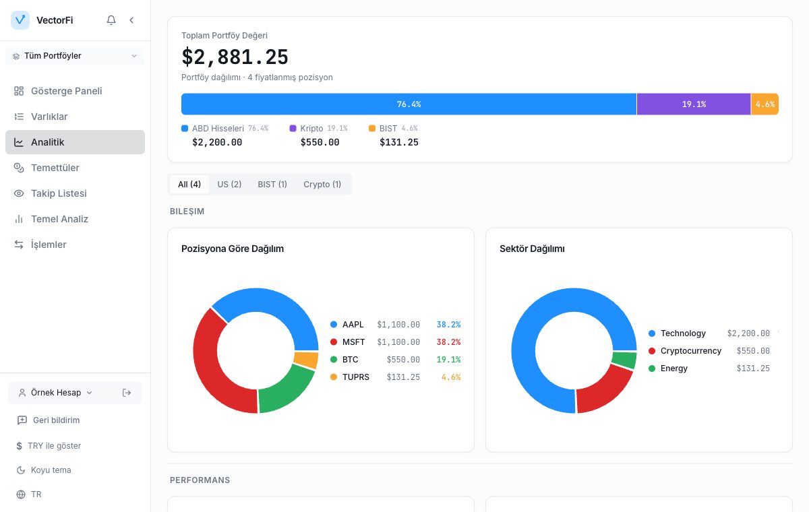Click the sign-out icon beside Örnek Hesap
This screenshot has width=809, height=512.
point(127,393)
